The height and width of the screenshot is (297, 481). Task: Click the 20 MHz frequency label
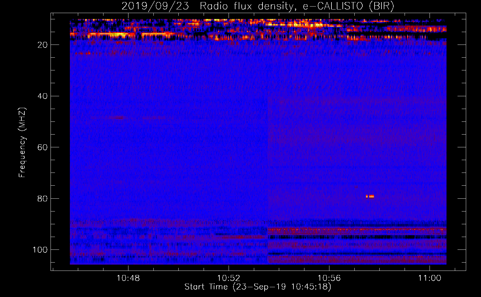pyautogui.click(x=43, y=45)
